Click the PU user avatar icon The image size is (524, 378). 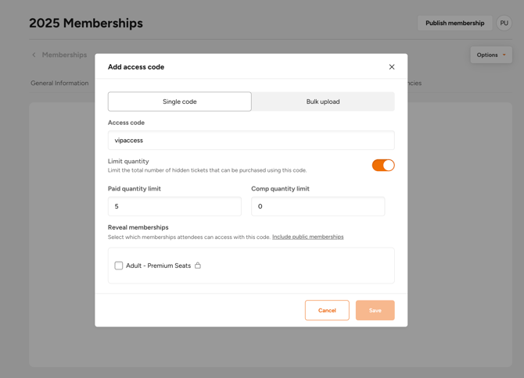pos(504,23)
